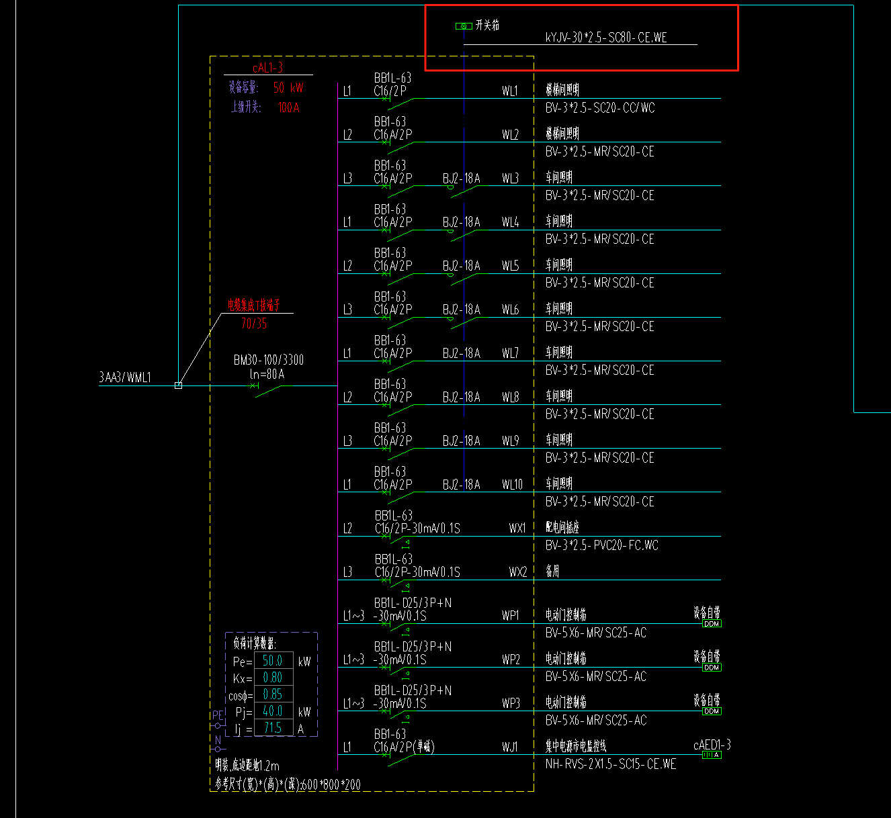Image resolution: width=891 pixels, height=818 pixels.
Task: Select the Ij value 71.5
Action: 273,728
